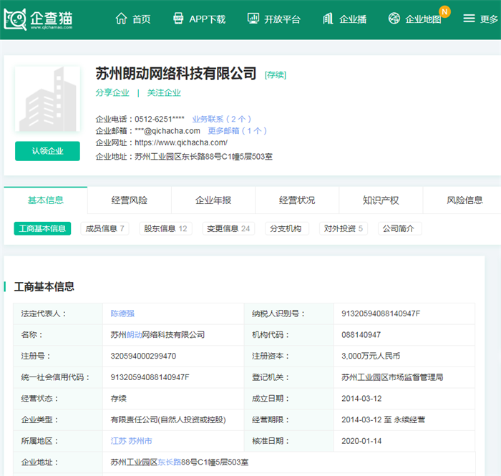Click approval date 2020-01-14
The image size is (501, 476).
coord(361,441)
